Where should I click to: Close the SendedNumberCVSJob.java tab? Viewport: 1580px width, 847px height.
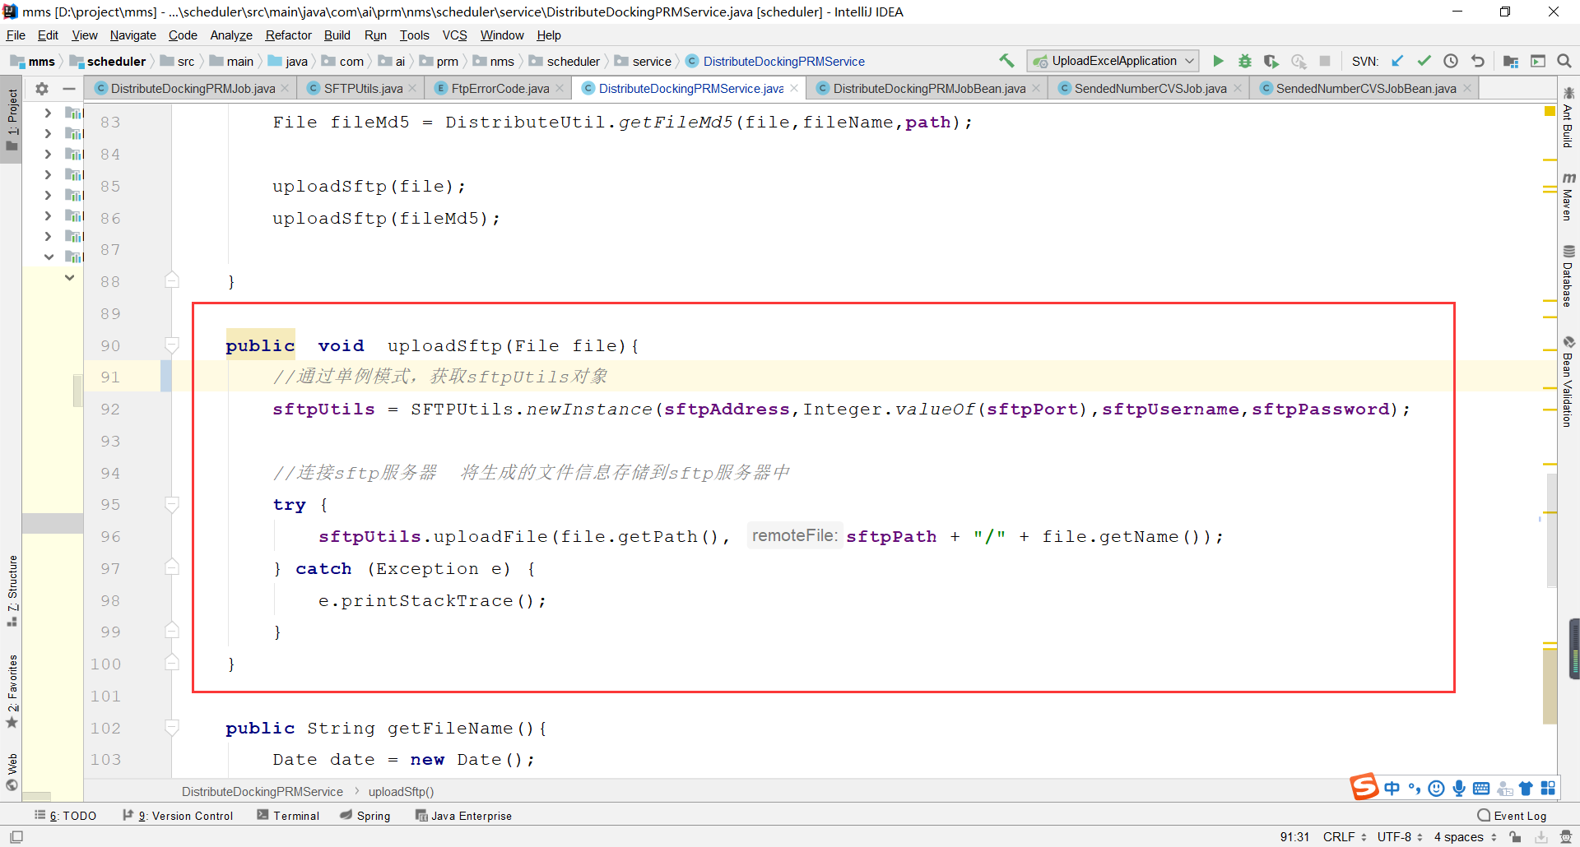point(1237,89)
